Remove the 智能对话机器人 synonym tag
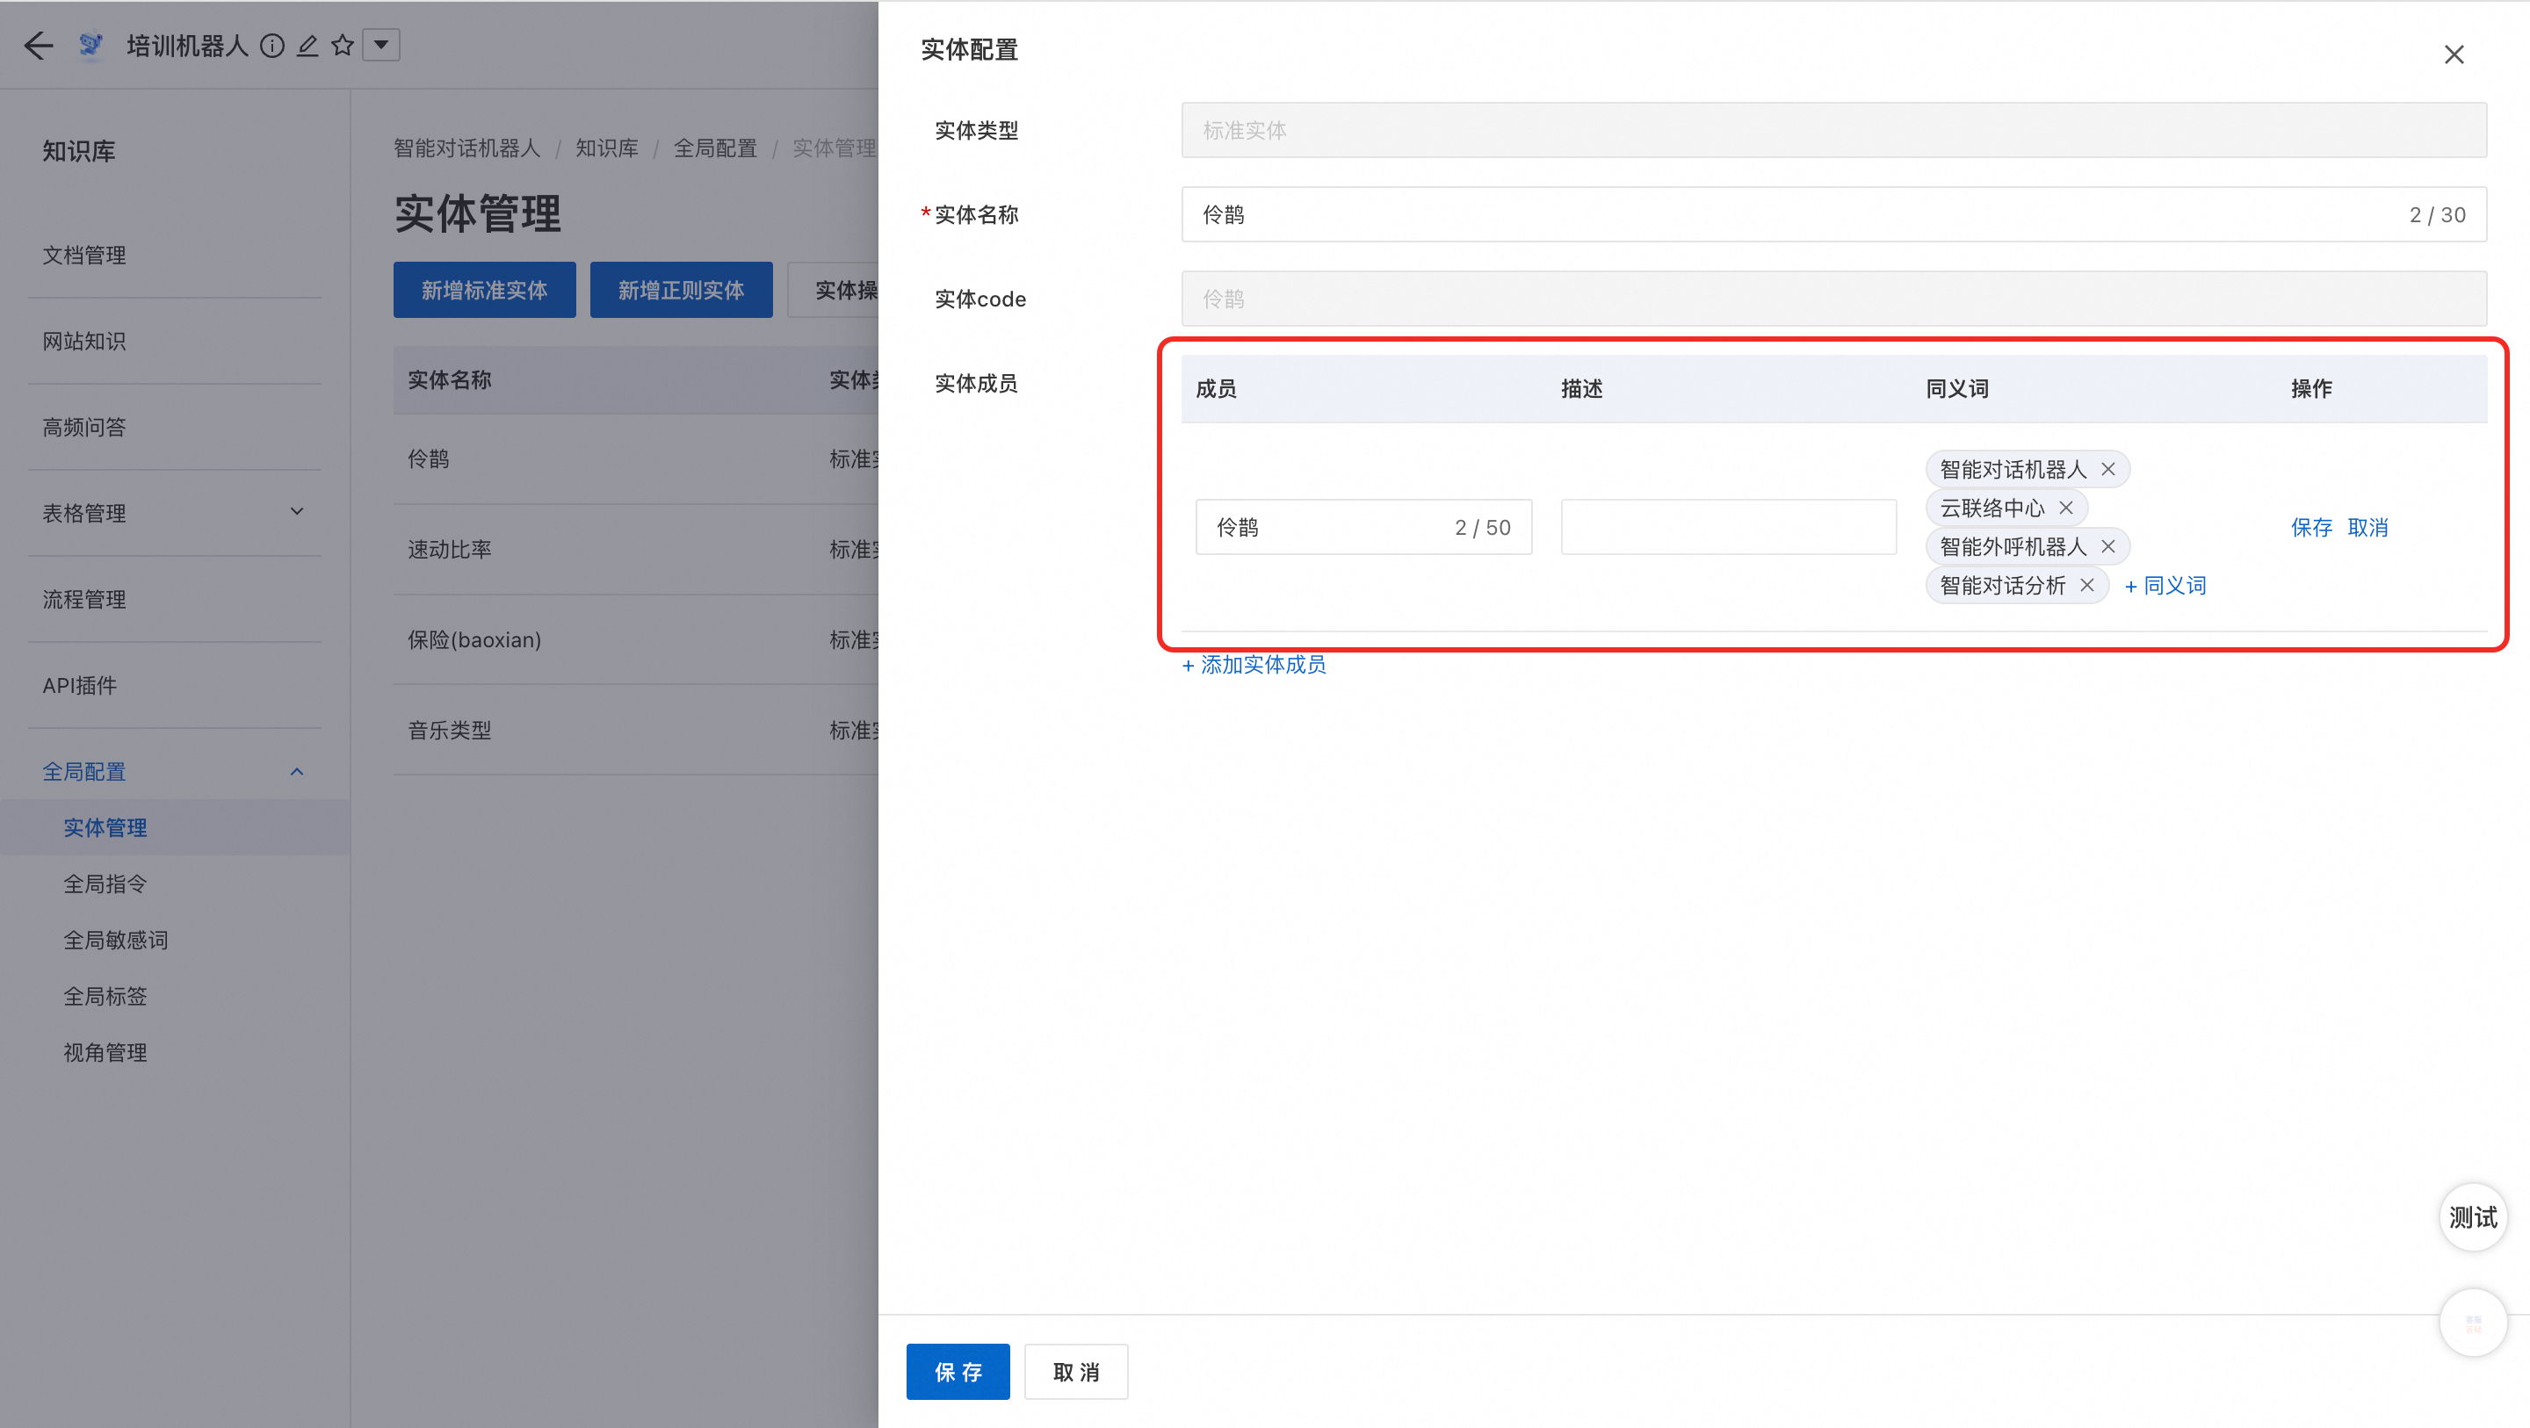Viewport: 2530px width, 1428px height. tap(2107, 470)
